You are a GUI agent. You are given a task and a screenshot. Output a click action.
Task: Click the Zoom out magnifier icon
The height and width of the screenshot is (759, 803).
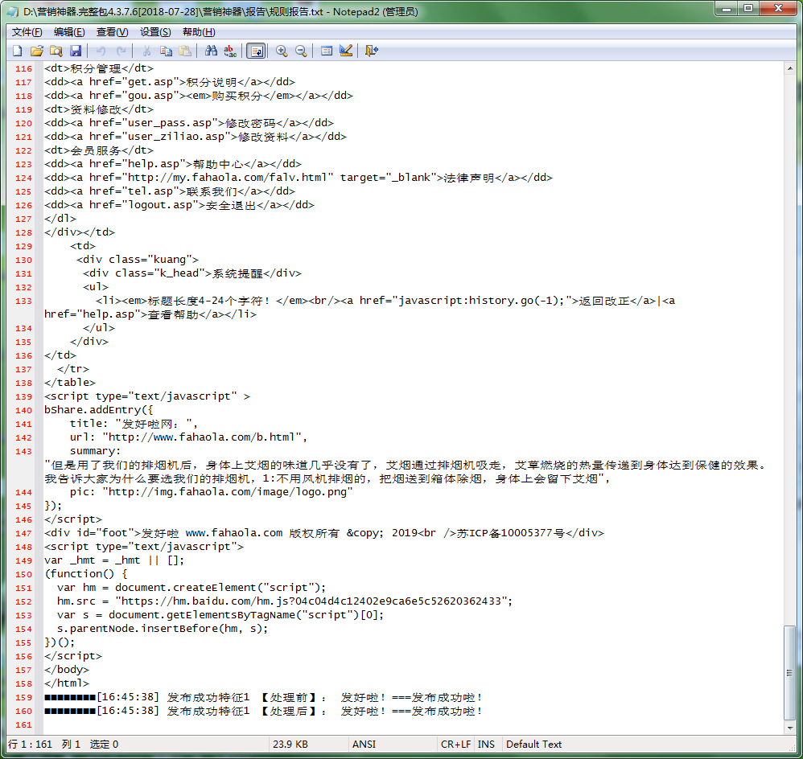(x=301, y=51)
